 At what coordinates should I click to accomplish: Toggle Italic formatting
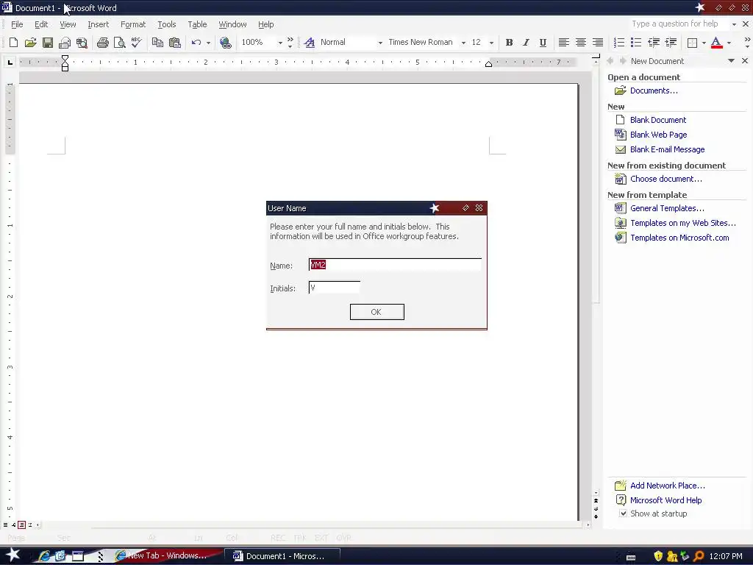(526, 42)
